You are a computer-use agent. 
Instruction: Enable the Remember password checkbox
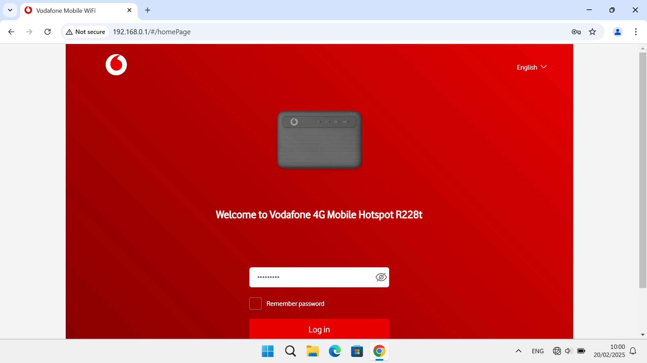pos(255,303)
